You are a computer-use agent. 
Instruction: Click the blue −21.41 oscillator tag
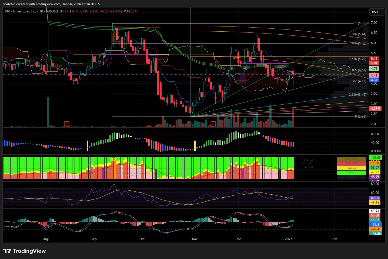(x=376, y=225)
